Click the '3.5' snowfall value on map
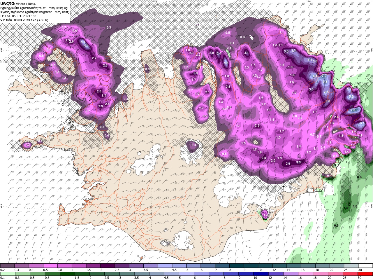This screenshot has width=373, height=280. coord(286,51)
